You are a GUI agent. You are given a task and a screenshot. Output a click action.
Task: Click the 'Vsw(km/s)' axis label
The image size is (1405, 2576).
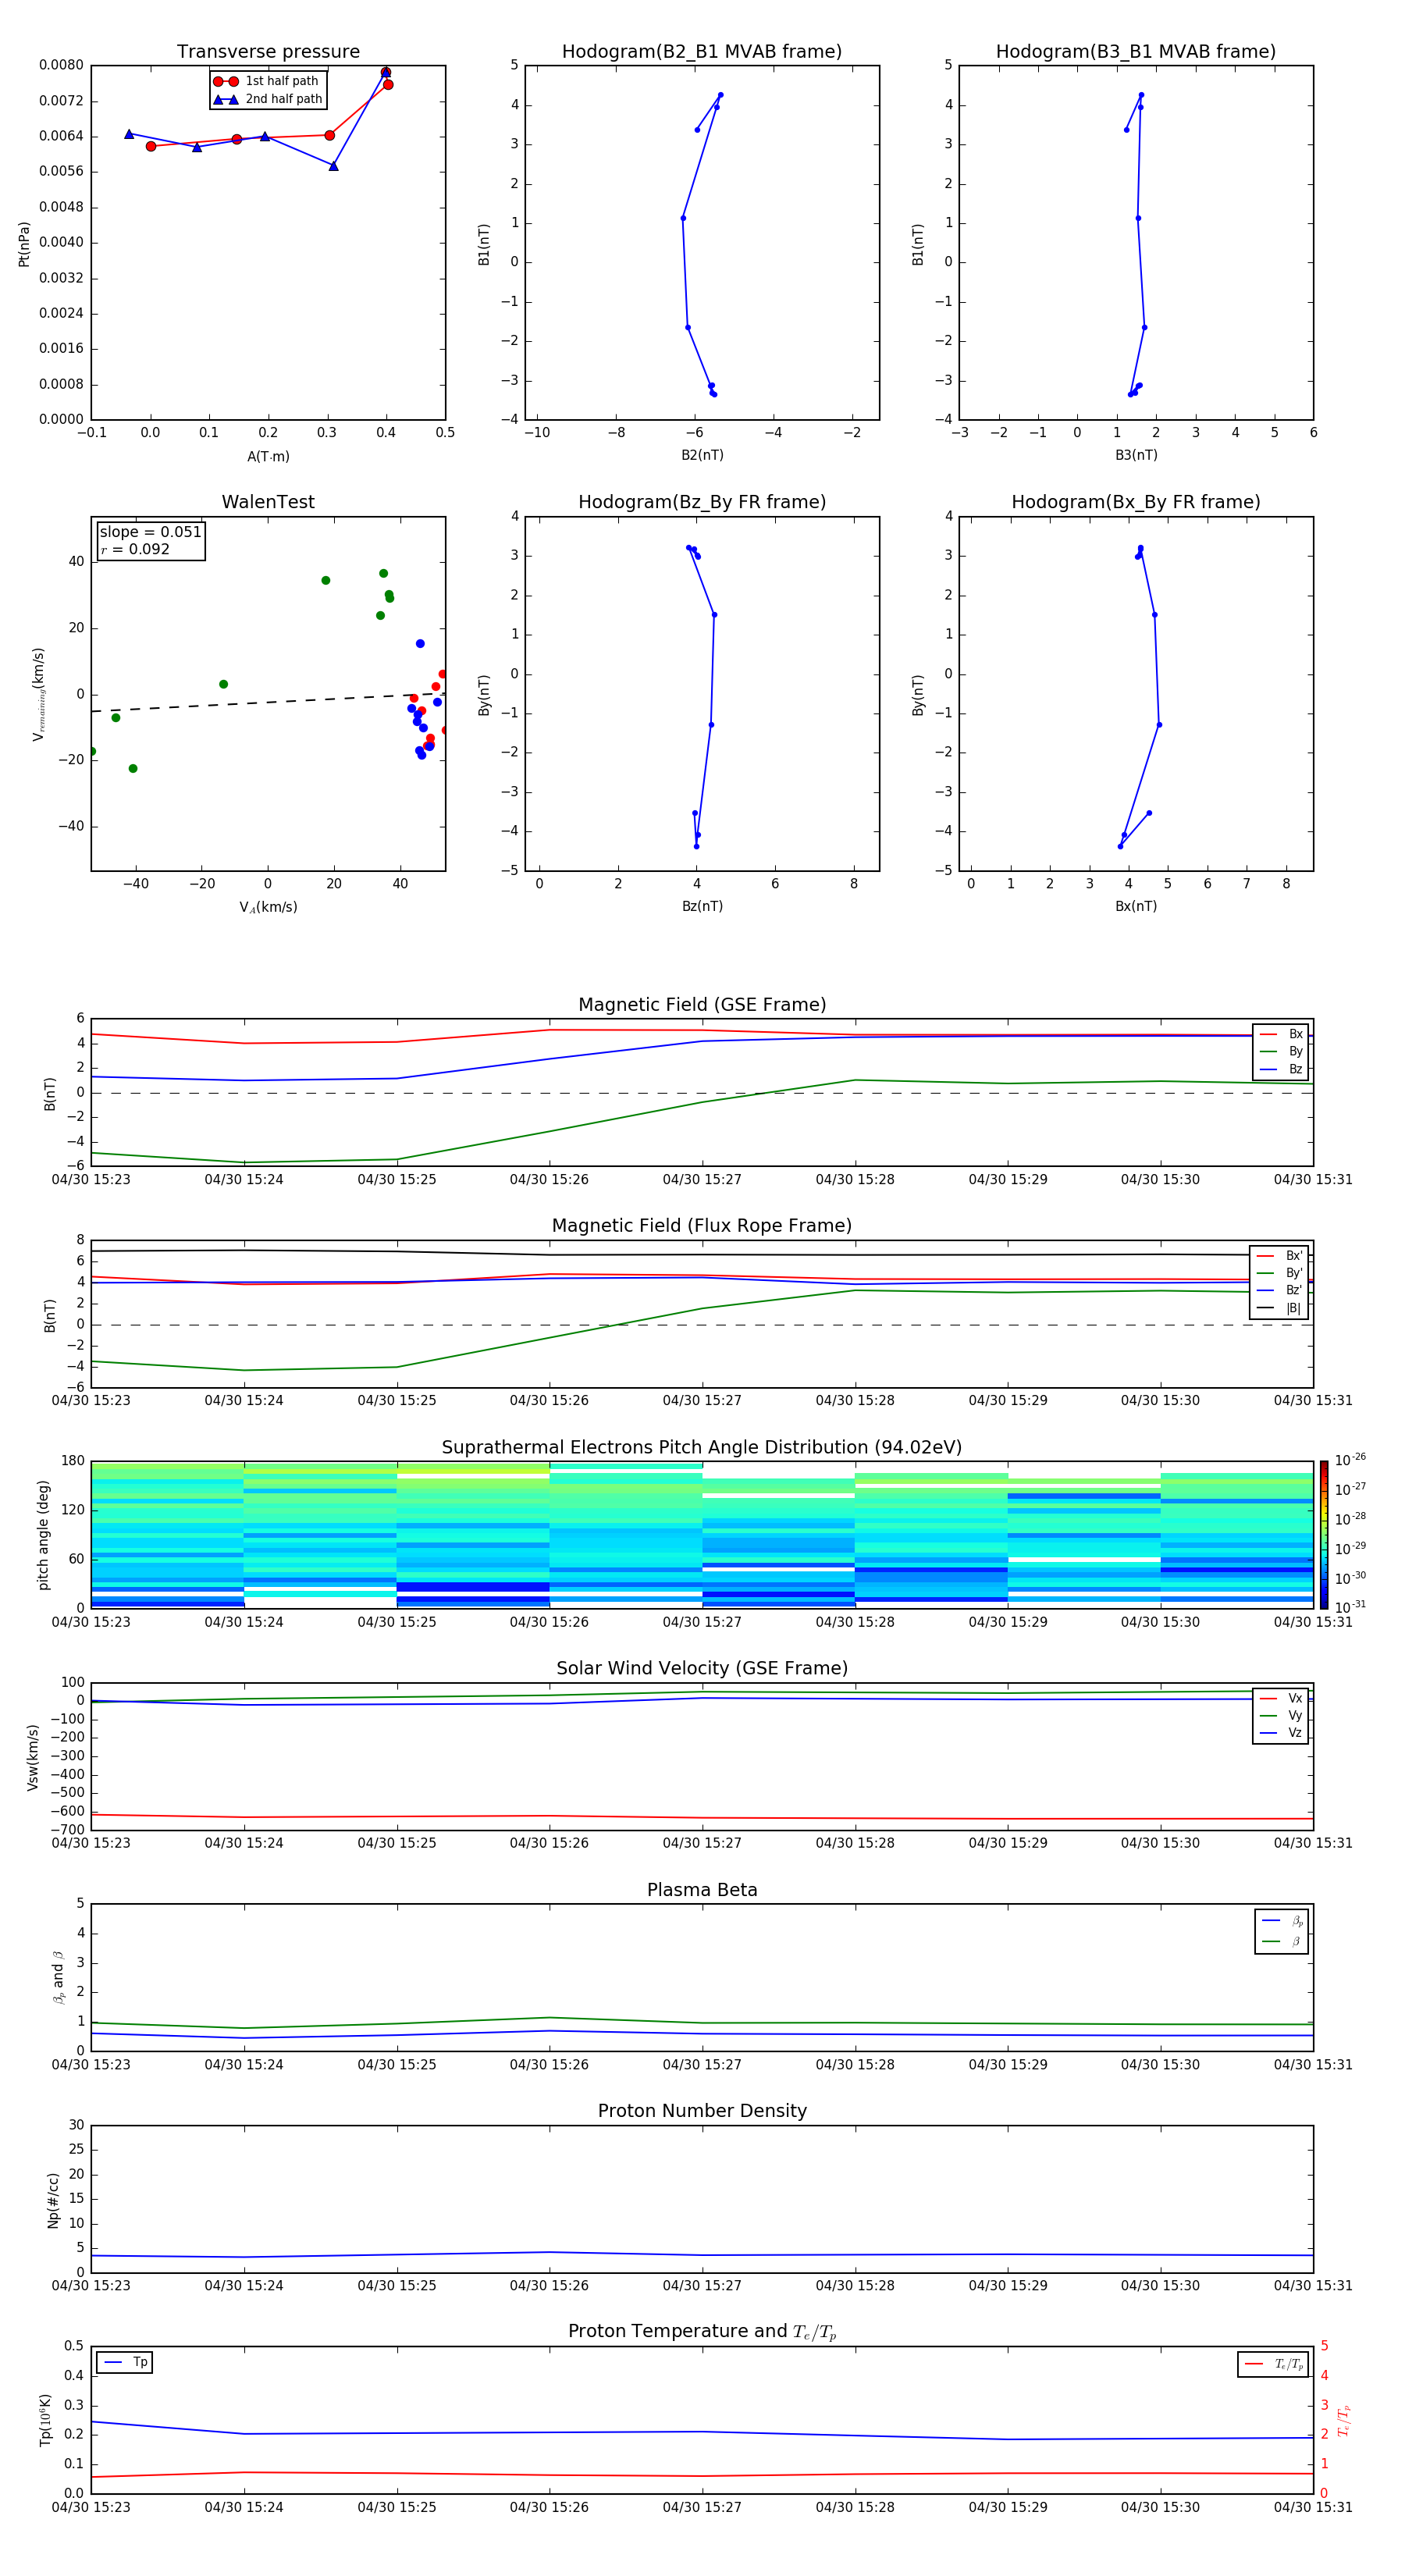(33, 1757)
